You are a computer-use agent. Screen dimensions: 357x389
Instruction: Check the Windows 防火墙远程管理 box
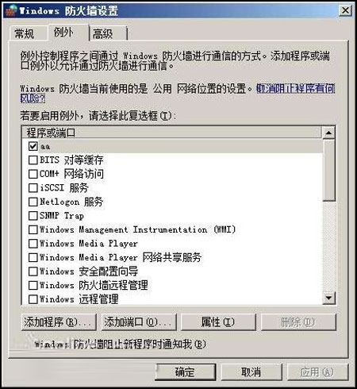point(33,285)
